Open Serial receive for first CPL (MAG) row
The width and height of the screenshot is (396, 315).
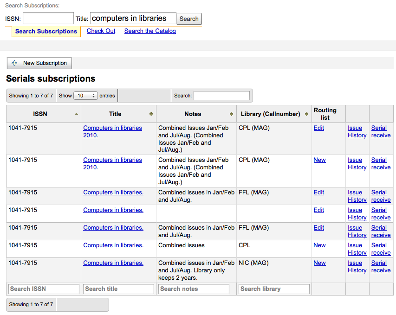click(381, 131)
